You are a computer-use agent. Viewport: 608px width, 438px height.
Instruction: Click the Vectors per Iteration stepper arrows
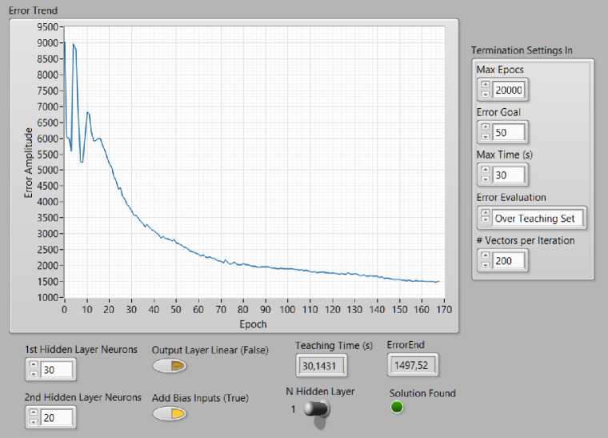(484, 259)
